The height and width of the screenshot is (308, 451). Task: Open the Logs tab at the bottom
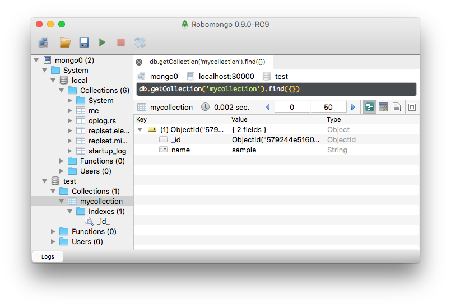coord(48,256)
